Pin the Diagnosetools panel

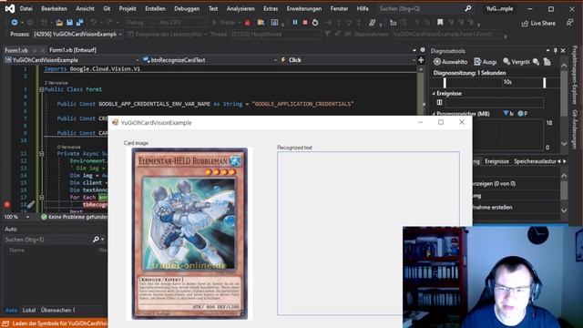point(555,51)
